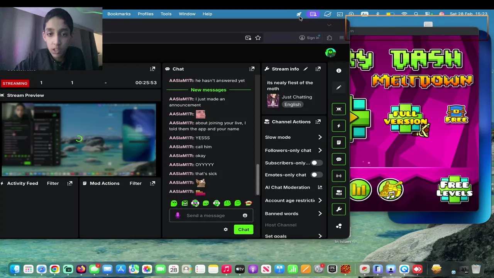
Task: Open the Bookmarks menu
Action: pos(119,14)
